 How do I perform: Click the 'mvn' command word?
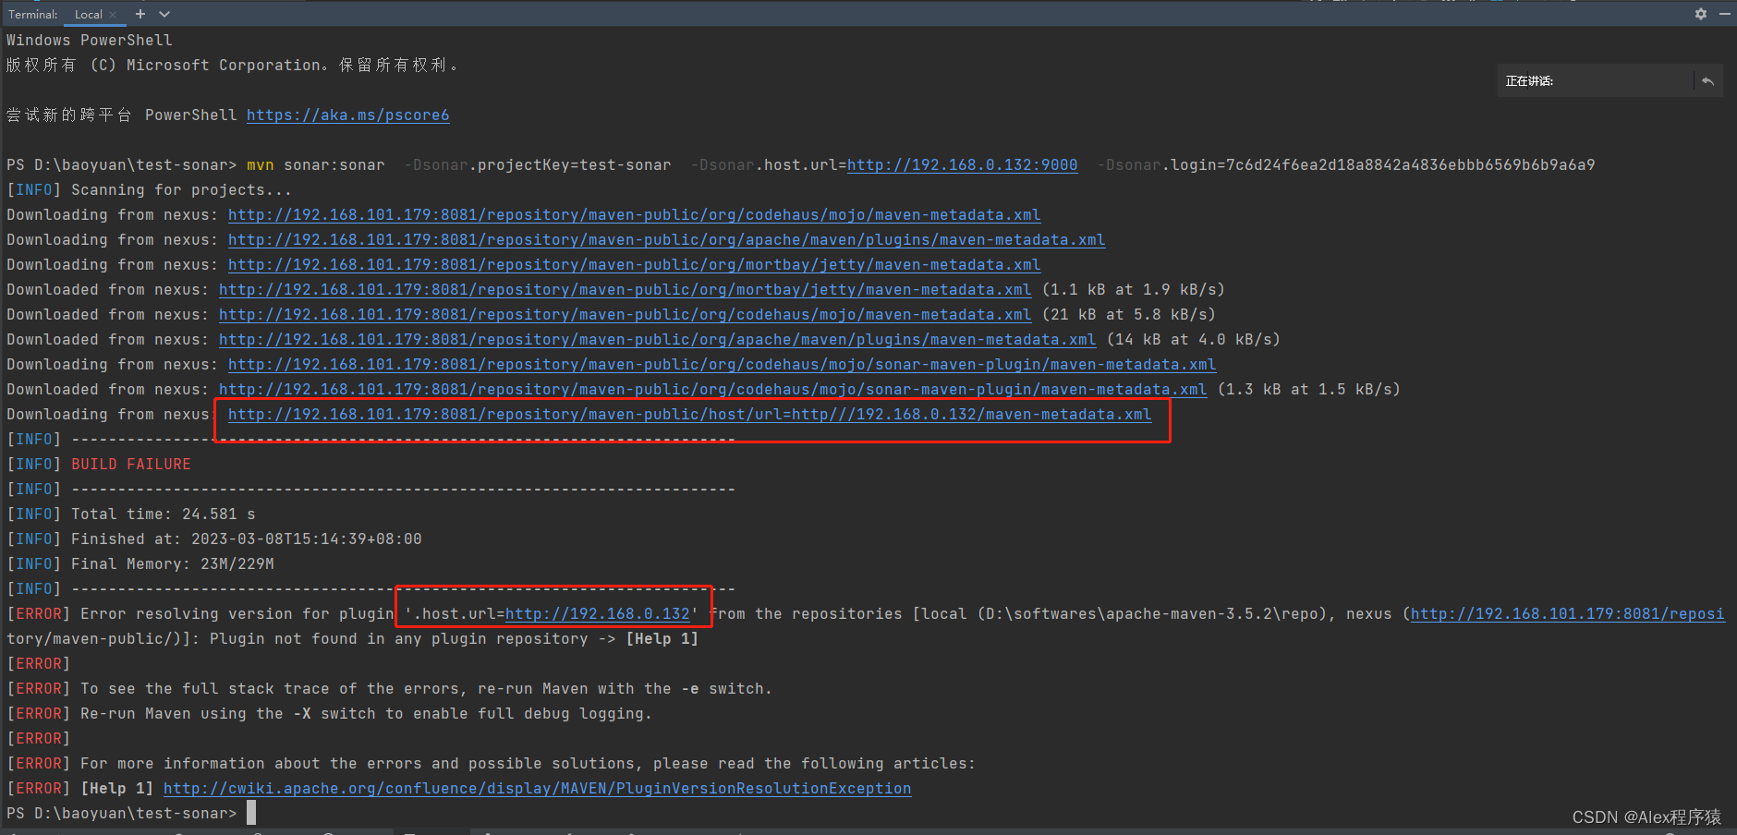click(x=260, y=164)
